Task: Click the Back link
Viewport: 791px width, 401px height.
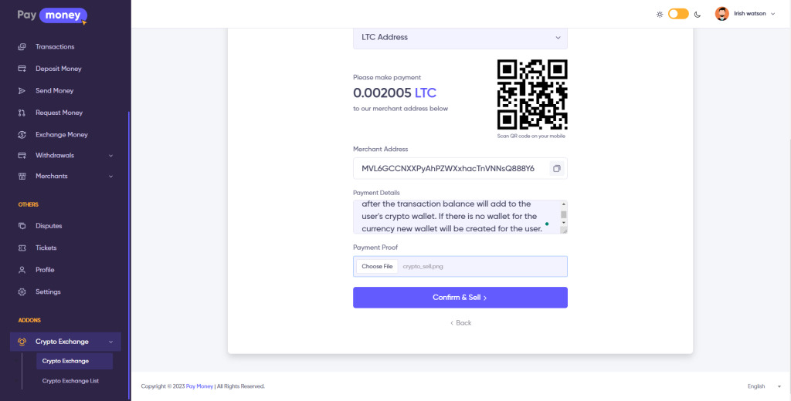Action: pos(460,323)
